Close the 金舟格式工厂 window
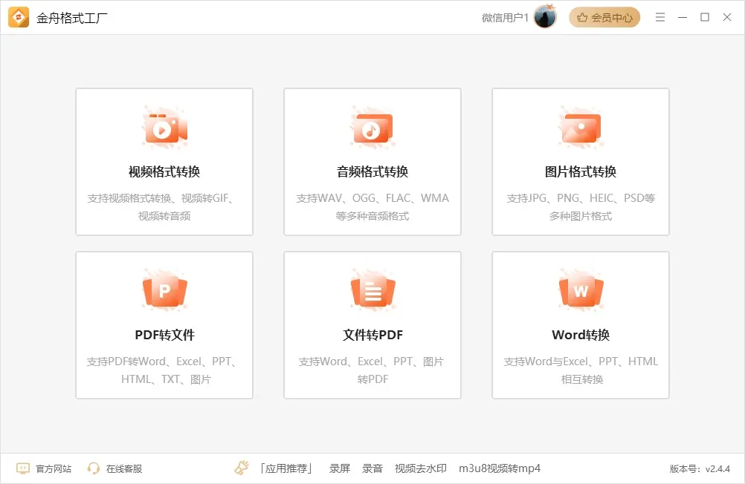The image size is (745, 484). point(727,18)
